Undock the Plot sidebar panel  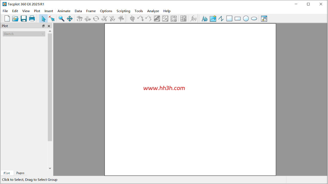(x=43, y=26)
